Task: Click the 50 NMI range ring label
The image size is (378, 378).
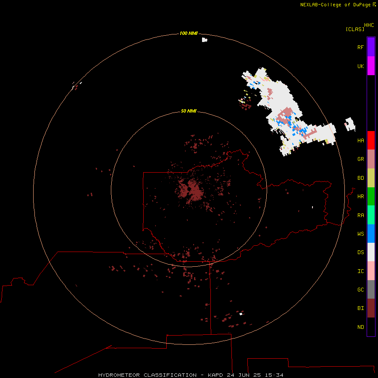Action: [189, 111]
